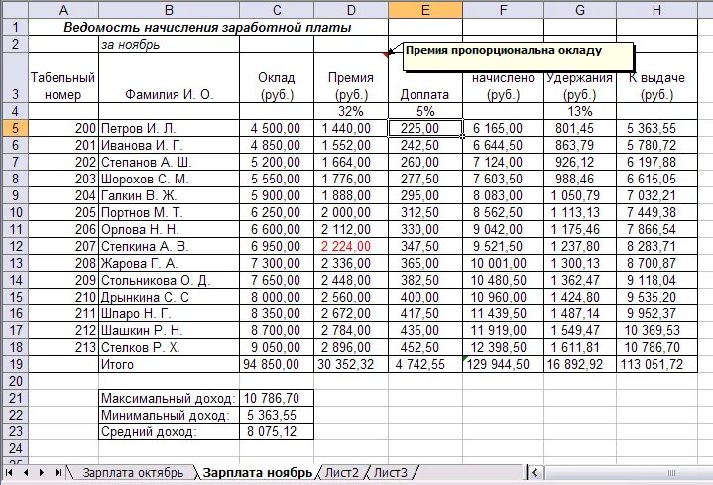Screen dimensions: 713x485
Task: Select cell Иванова И. Г.
Action: pos(169,145)
